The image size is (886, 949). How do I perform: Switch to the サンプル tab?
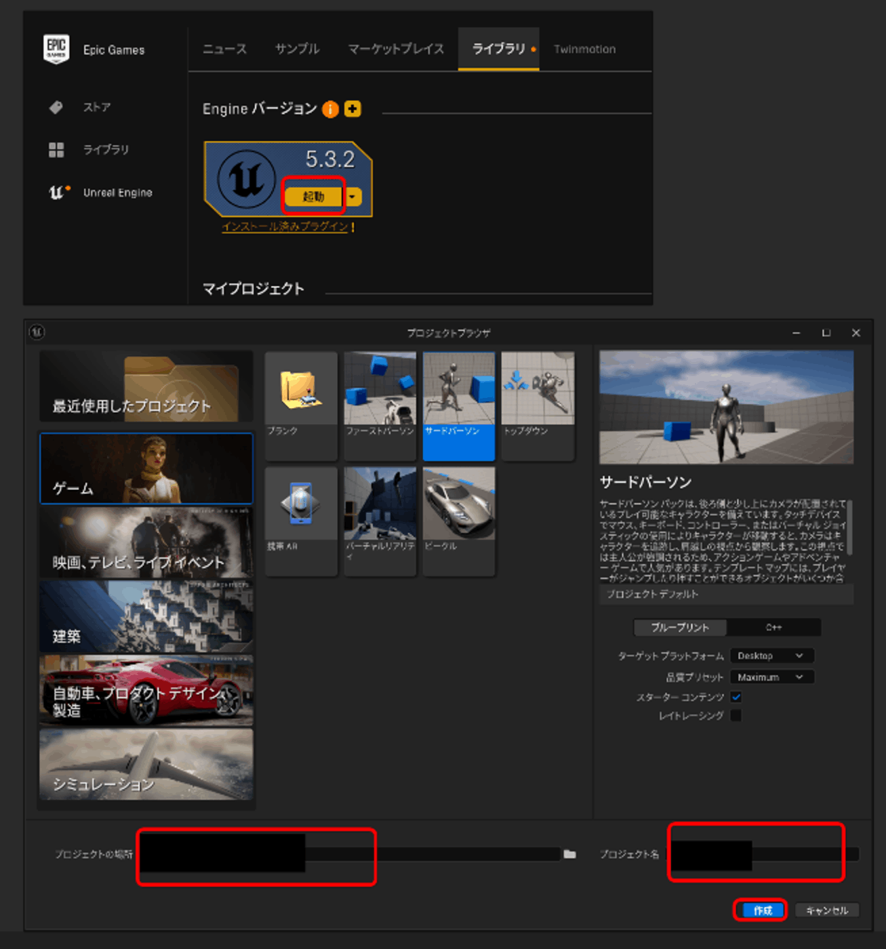[297, 49]
